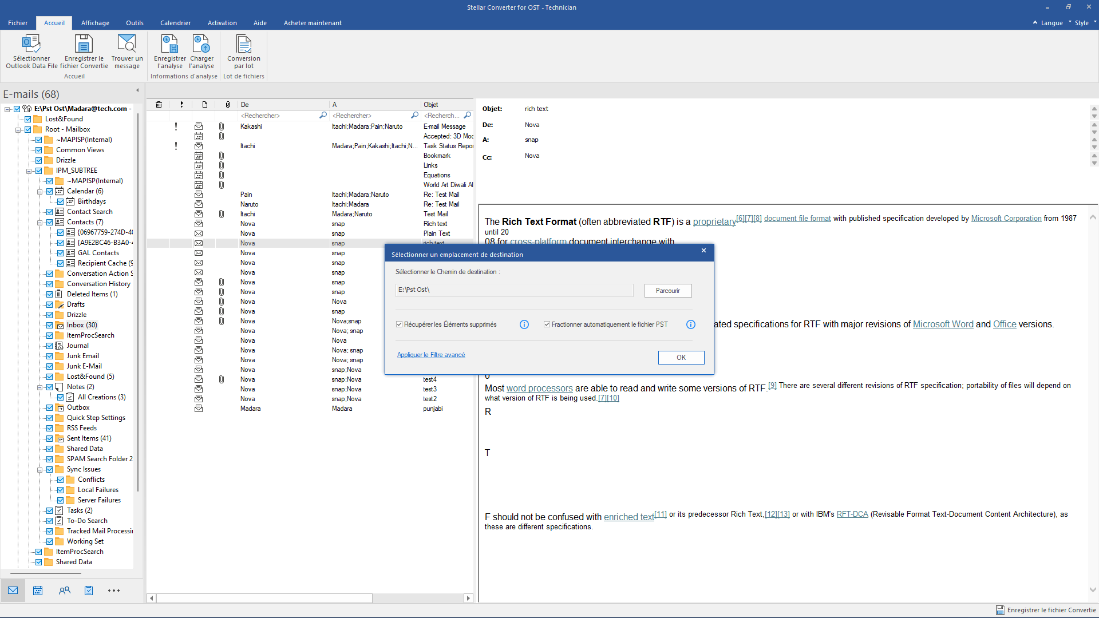Confirm dialog with OK button
This screenshot has height=618, width=1099.
(x=681, y=358)
